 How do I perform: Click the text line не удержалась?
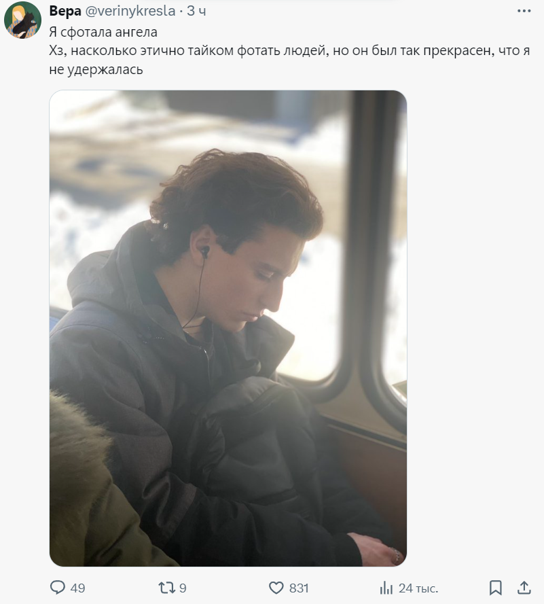coord(96,70)
